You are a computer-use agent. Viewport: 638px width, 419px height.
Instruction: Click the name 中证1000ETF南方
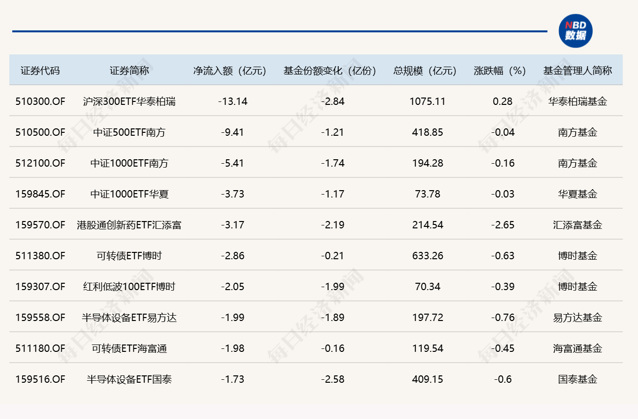pos(129,163)
